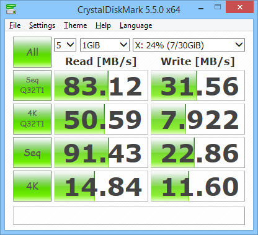Start the Seq test
The height and width of the screenshot is (235, 258).
coord(32,153)
